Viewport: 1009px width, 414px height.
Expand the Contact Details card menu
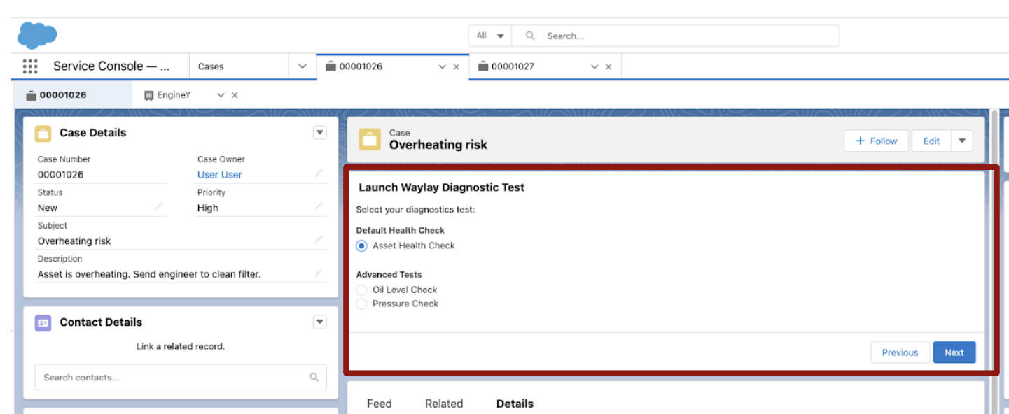point(319,322)
